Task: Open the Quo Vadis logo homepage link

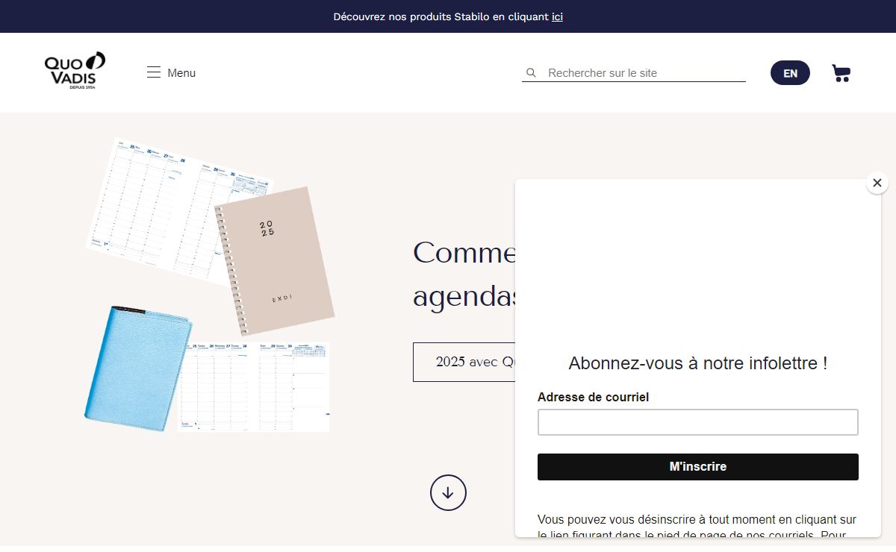Action: coord(75,72)
